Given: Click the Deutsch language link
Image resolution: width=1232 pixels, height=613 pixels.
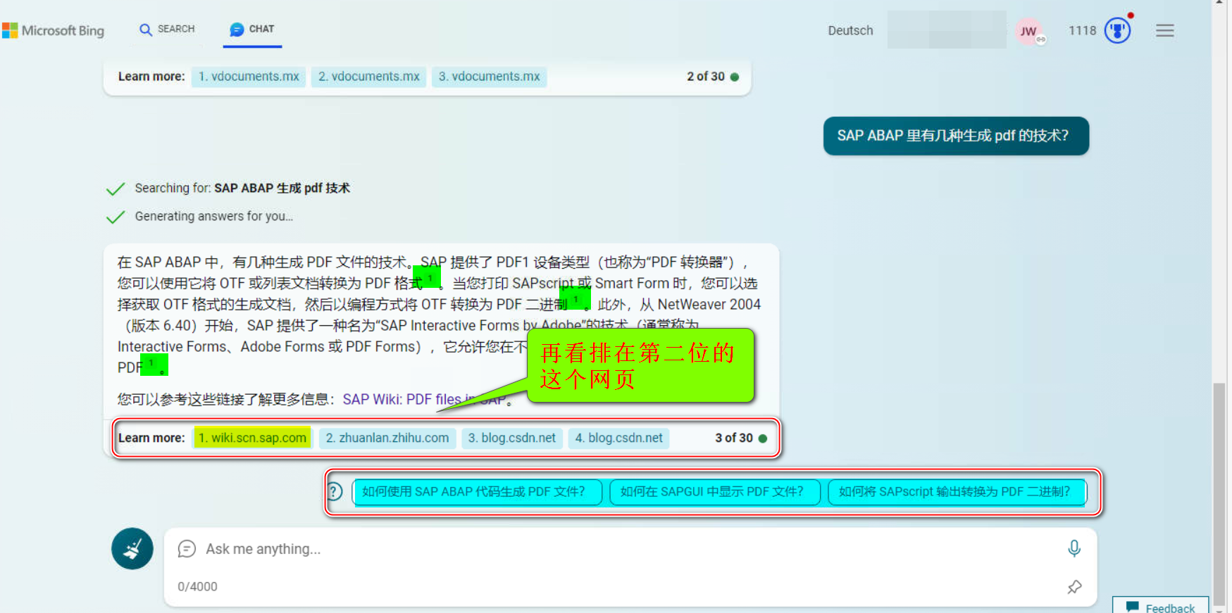Looking at the screenshot, I should [850, 30].
